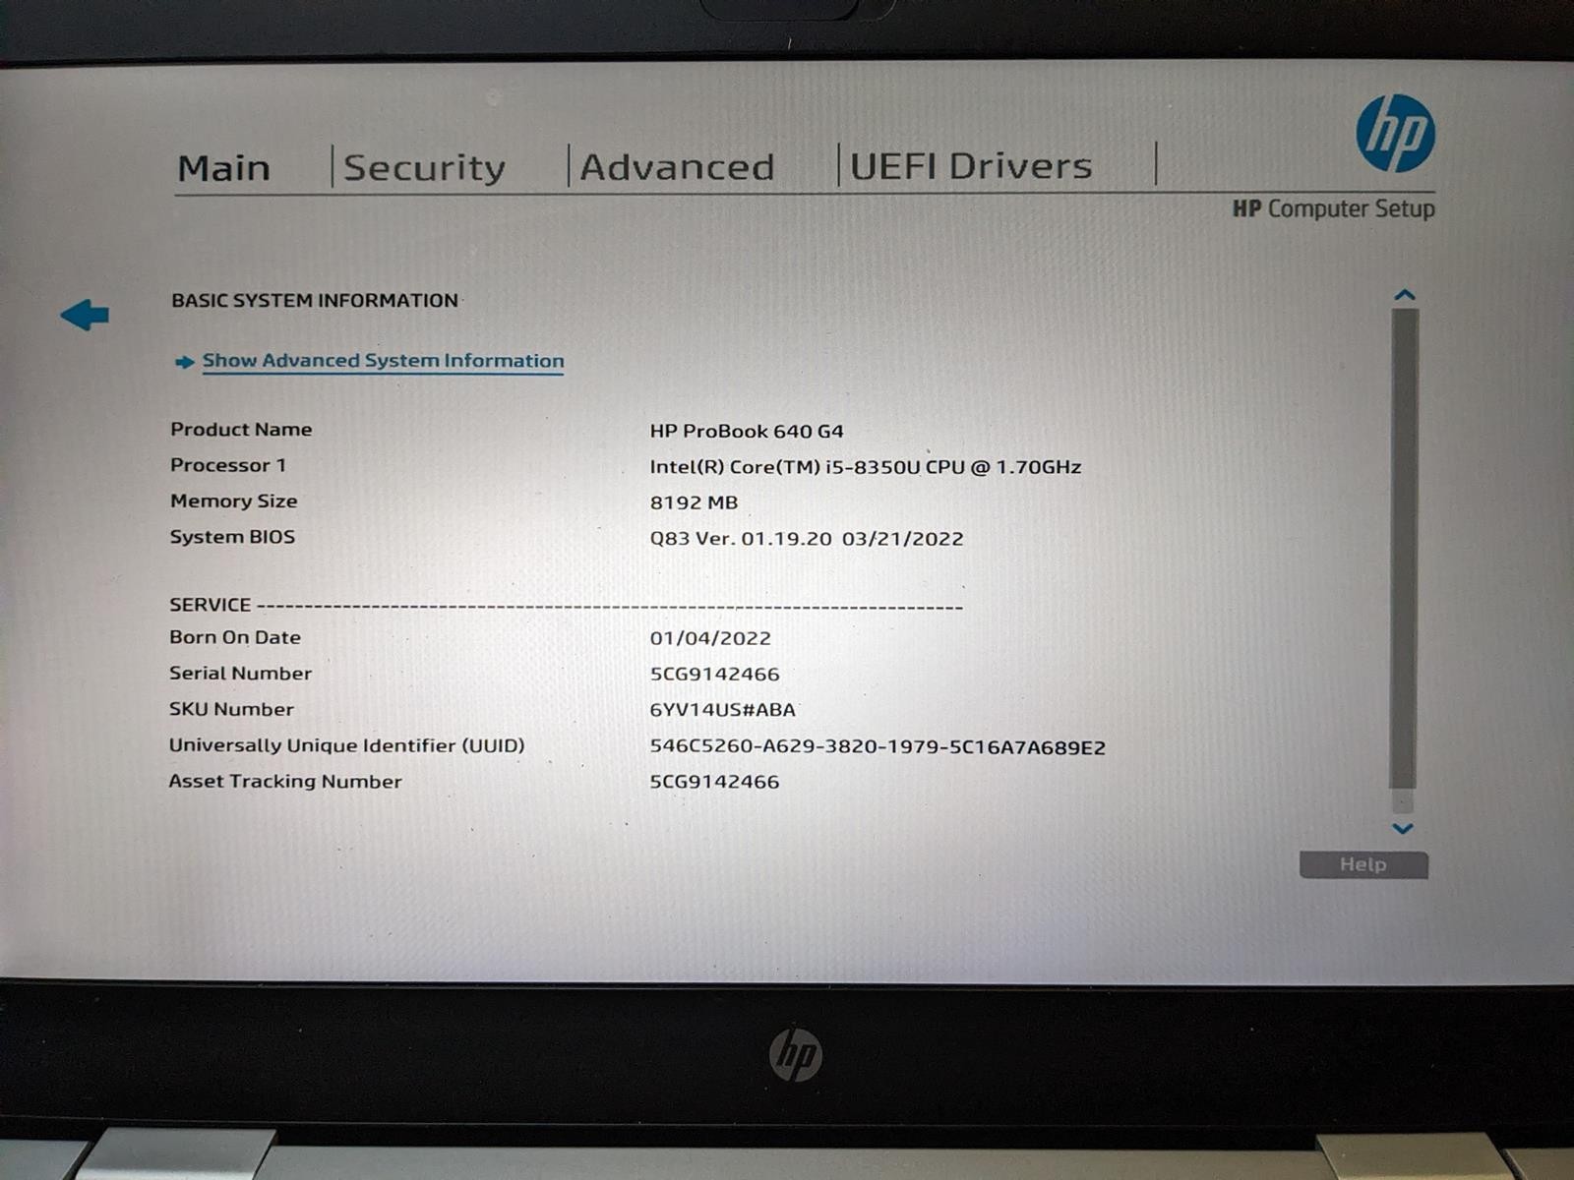1574x1180 pixels.
Task: Select the Memory Size label
Action: pos(234,501)
